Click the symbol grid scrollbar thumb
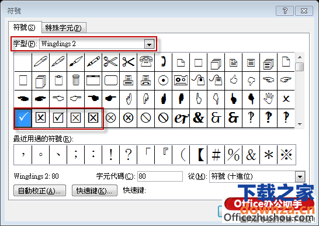Image resolution: width=319 pixels, height=226 pixels. (300, 67)
